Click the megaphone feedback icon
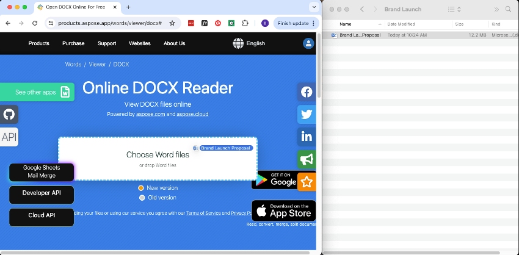Viewport: 519px width, 255px height. coord(307,159)
